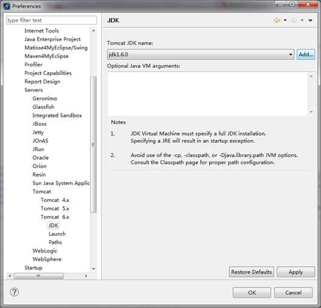Click the forward navigation arrow icon
321x308 pixels.
tap(294, 20)
